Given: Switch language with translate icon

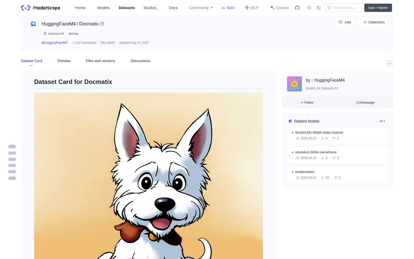Looking at the screenshot, I should click(319, 8).
